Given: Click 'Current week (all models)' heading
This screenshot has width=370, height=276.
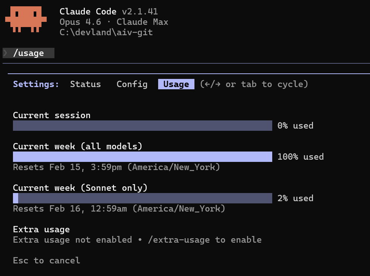Looking at the screenshot, I should point(78,146).
